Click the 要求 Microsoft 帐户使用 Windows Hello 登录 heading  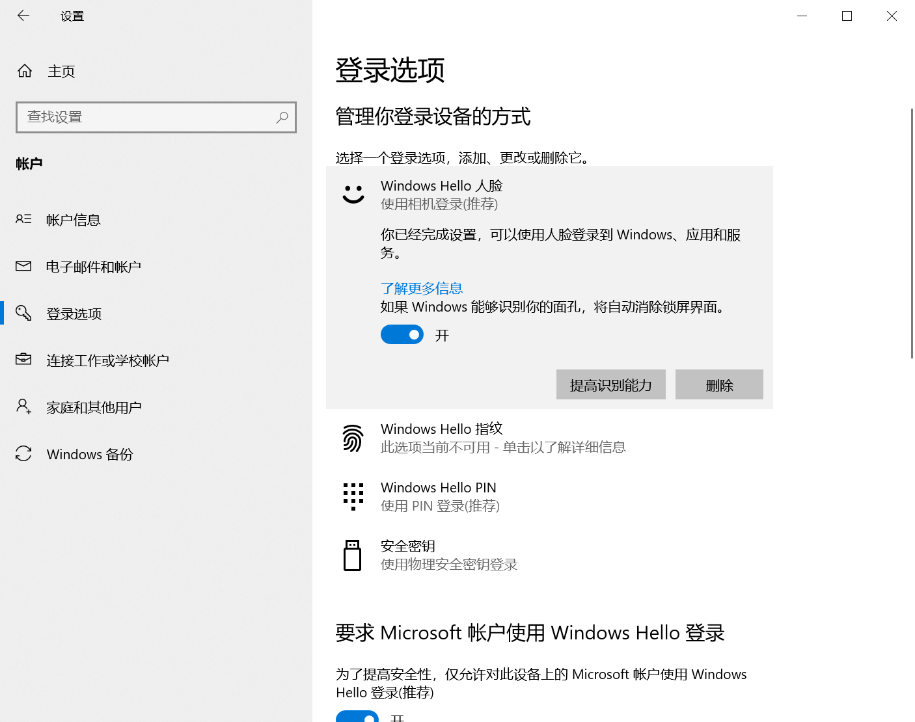(530, 633)
